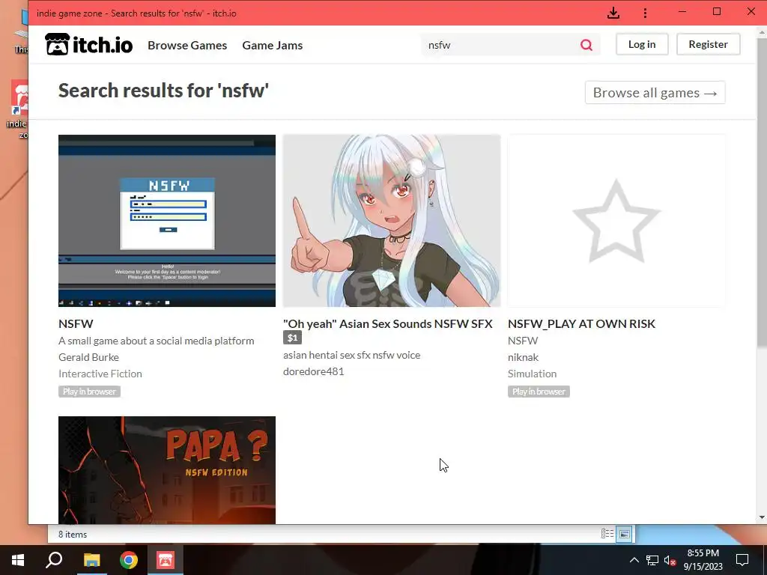The height and width of the screenshot is (575, 767).
Task: Click the Interactive Fiction genre link
Action: coord(100,374)
